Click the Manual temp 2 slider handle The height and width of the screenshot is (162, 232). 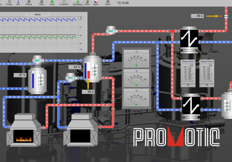[x=211, y=72]
